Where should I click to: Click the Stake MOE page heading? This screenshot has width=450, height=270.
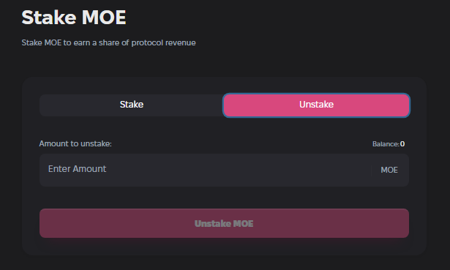pos(74,18)
